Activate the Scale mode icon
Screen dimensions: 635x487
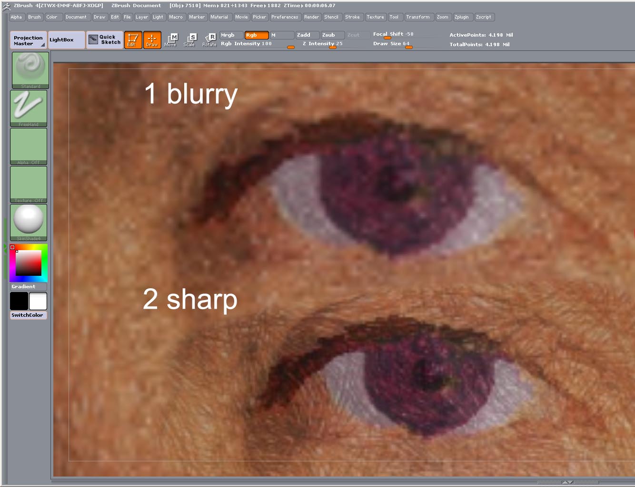(x=189, y=39)
